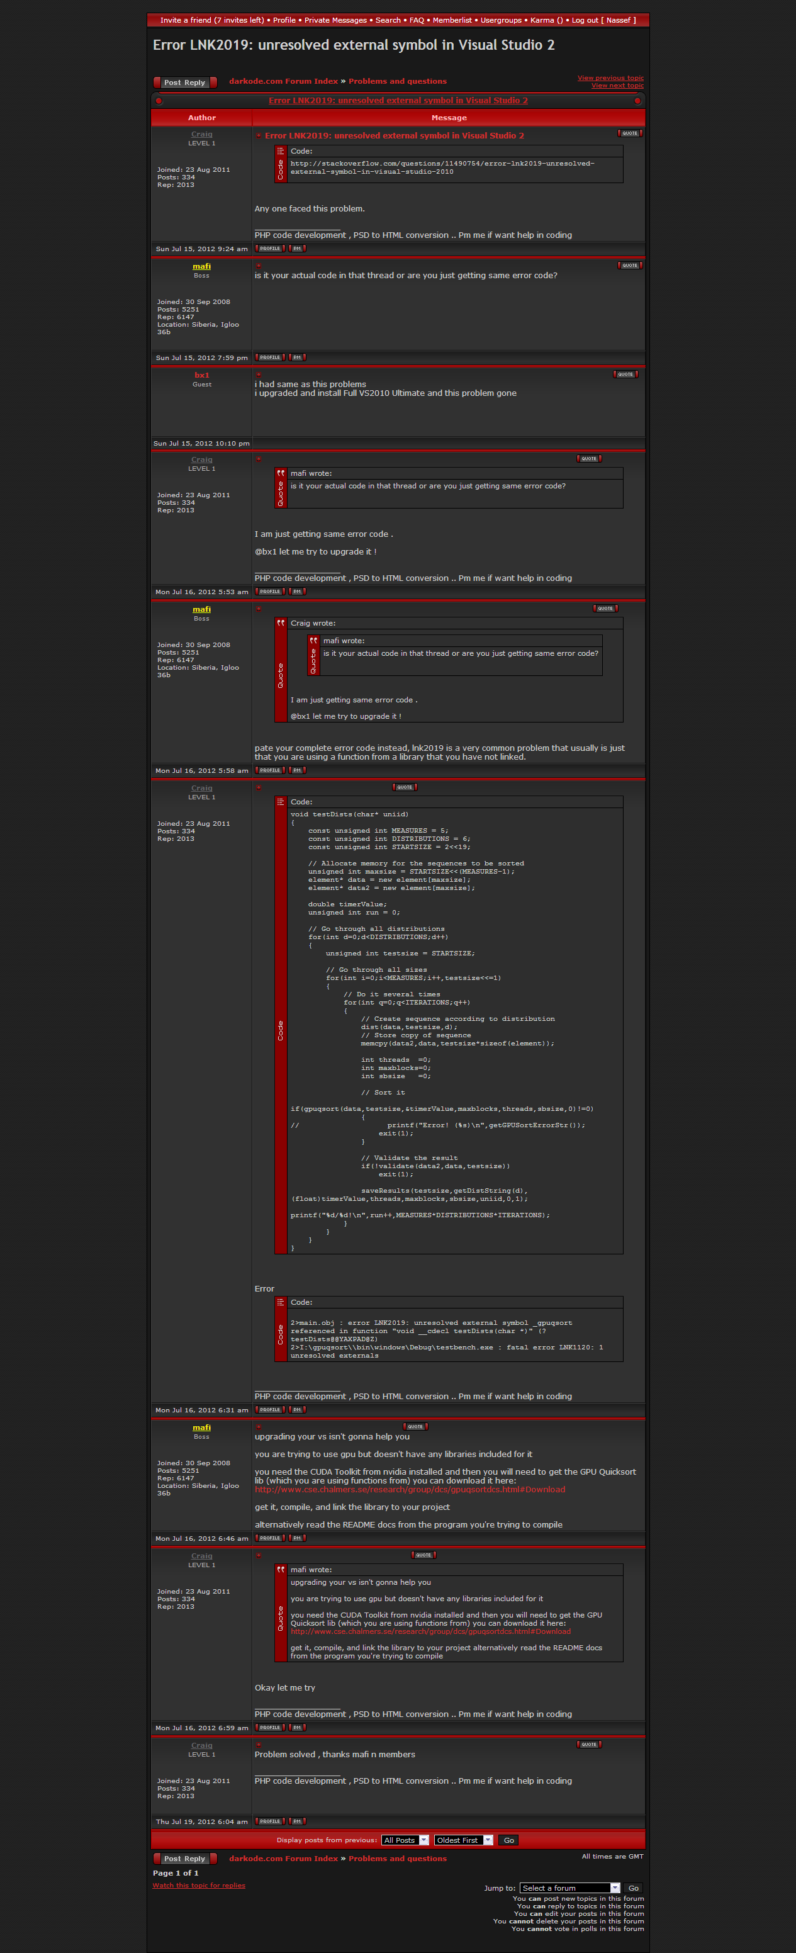
Task: Click the top Post Reply button
Action: [x=184, y=82]
